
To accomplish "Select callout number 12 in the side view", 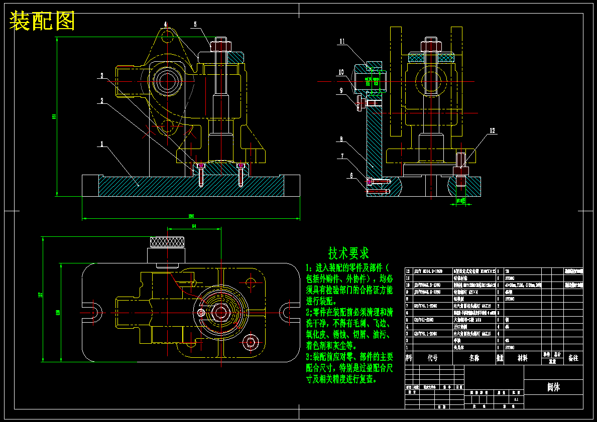I will click(x=492, y=131).
